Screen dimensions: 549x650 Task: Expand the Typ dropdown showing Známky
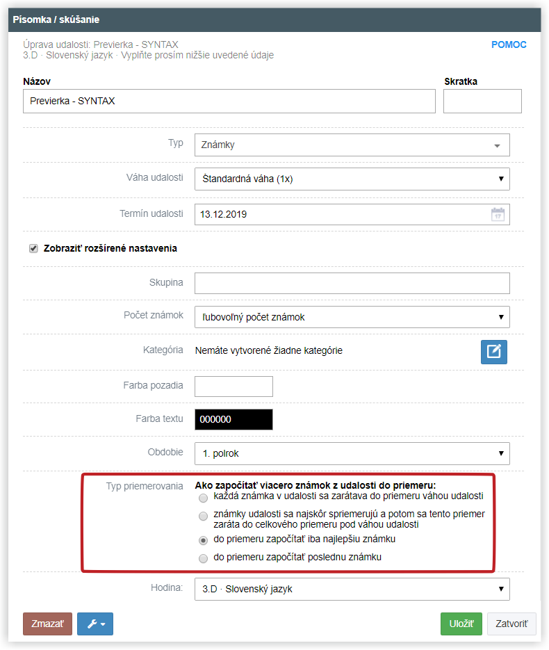352,145
